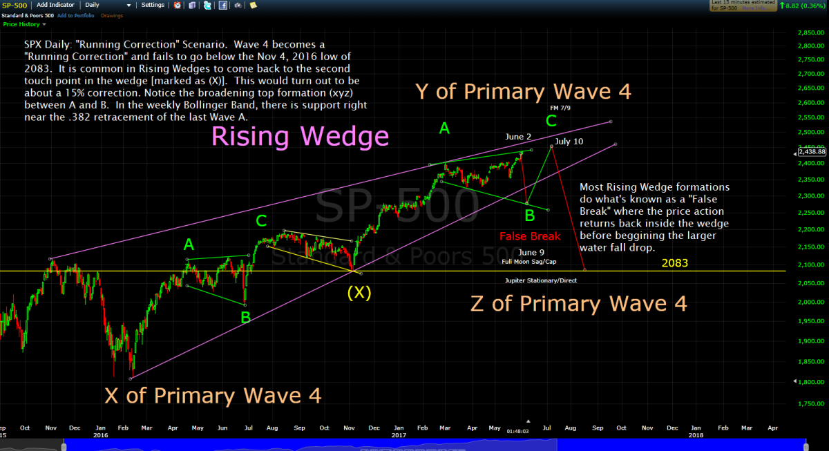Share chart via Twitter icon
Screen dimensions: 829x451
[207, 5]
